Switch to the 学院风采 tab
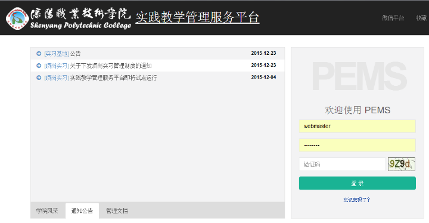Image resolution: width=429 pixels, height=223 pixels. [x=47, y=210]
